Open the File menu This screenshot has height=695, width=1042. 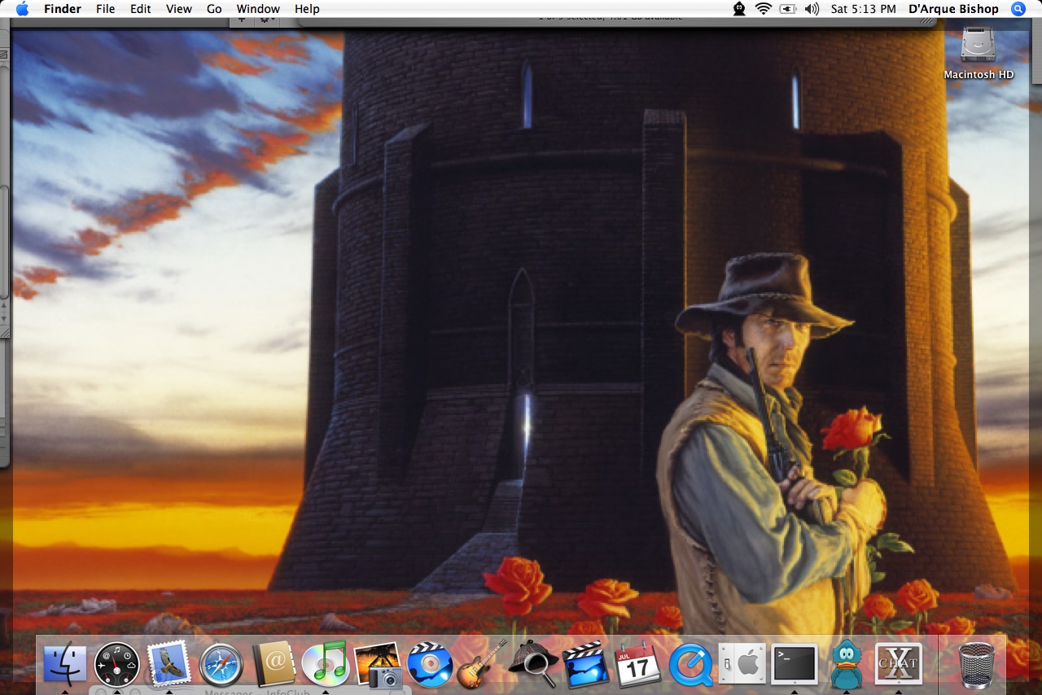[105, 9]
